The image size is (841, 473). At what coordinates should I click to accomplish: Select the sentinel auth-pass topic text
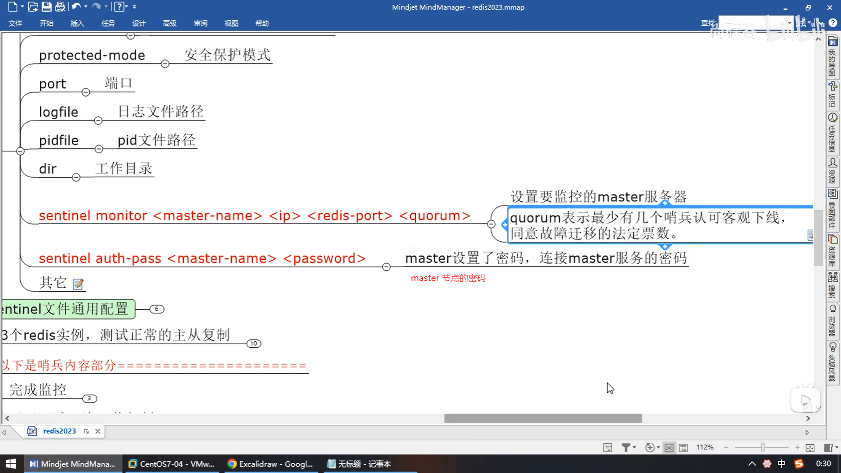pyautogui.click(x=202, y=258)
